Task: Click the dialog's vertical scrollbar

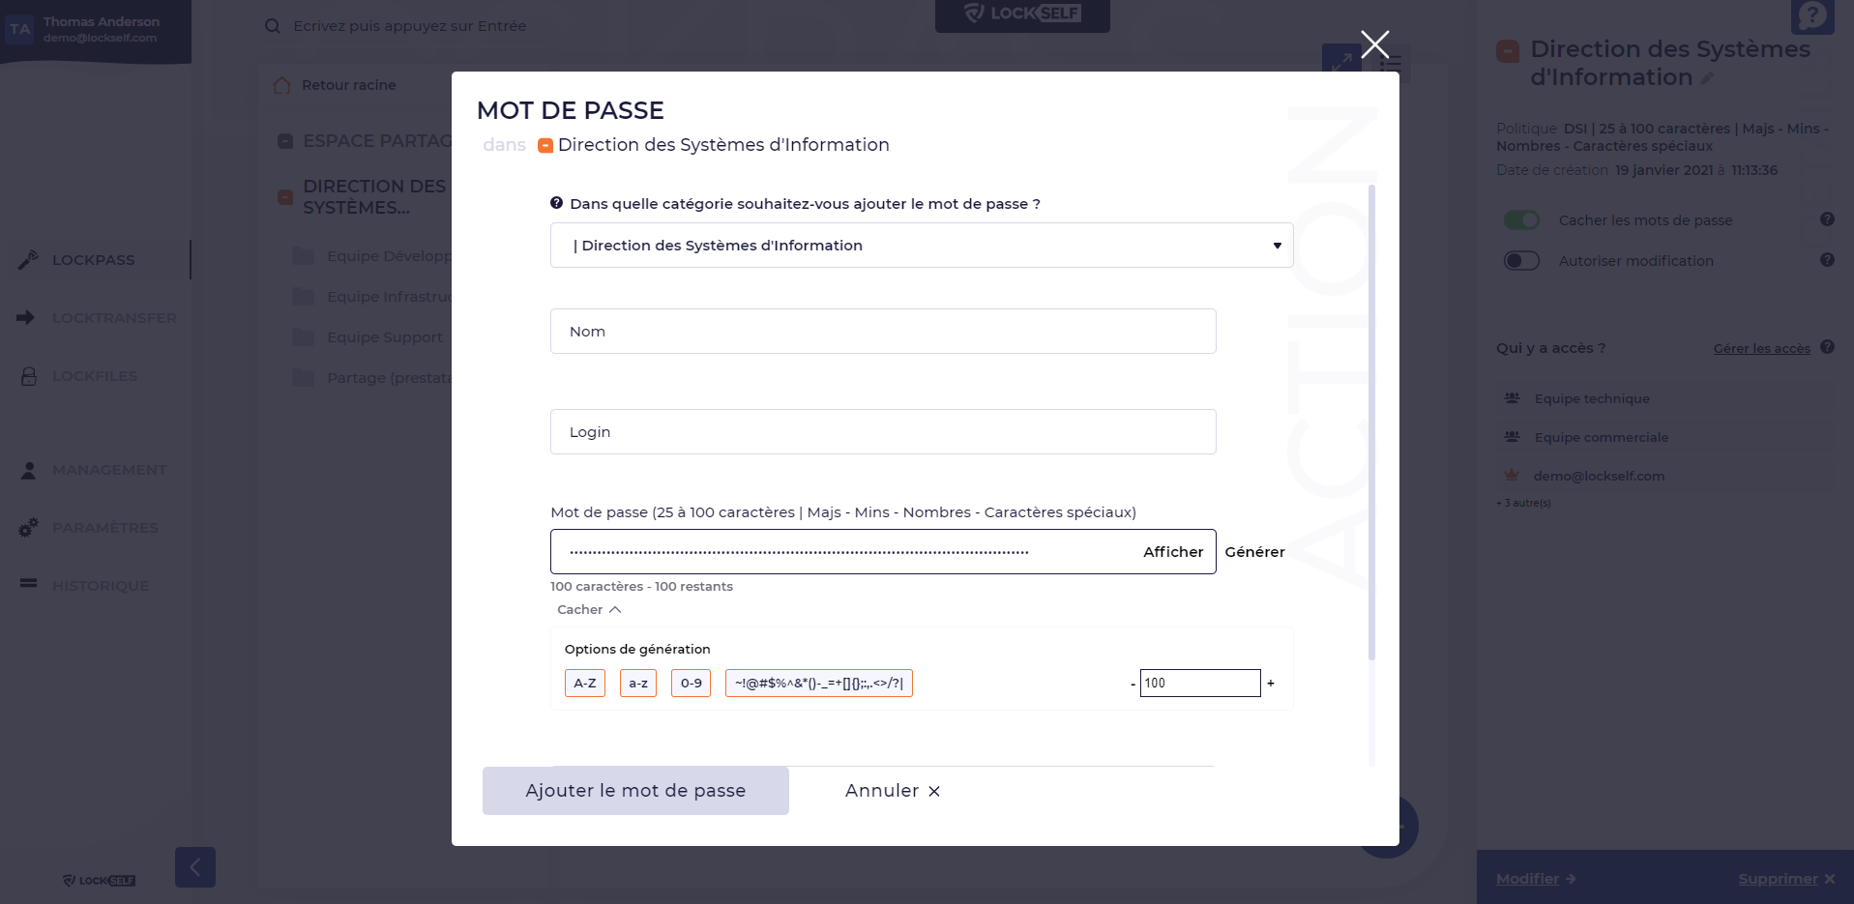Action: (x=1371, y=422)
